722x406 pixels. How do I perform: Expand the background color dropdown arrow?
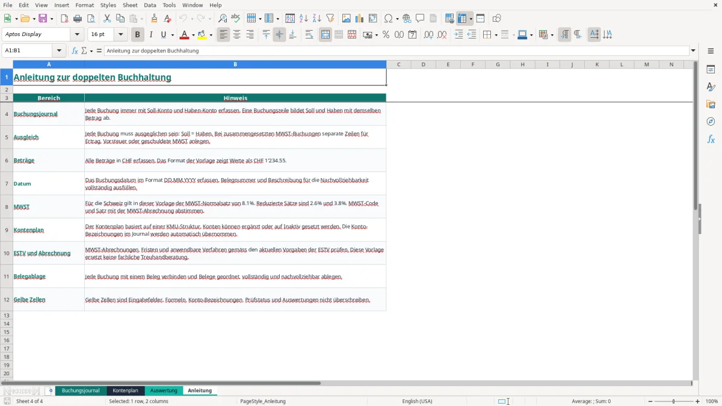click(211, 35)
